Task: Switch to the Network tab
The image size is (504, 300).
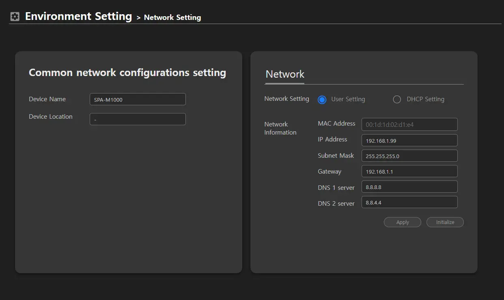Action: point(285,74)
